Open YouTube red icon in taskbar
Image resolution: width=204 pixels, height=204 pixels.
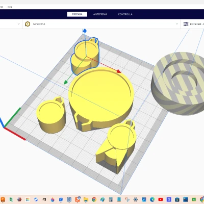[161, 199]
